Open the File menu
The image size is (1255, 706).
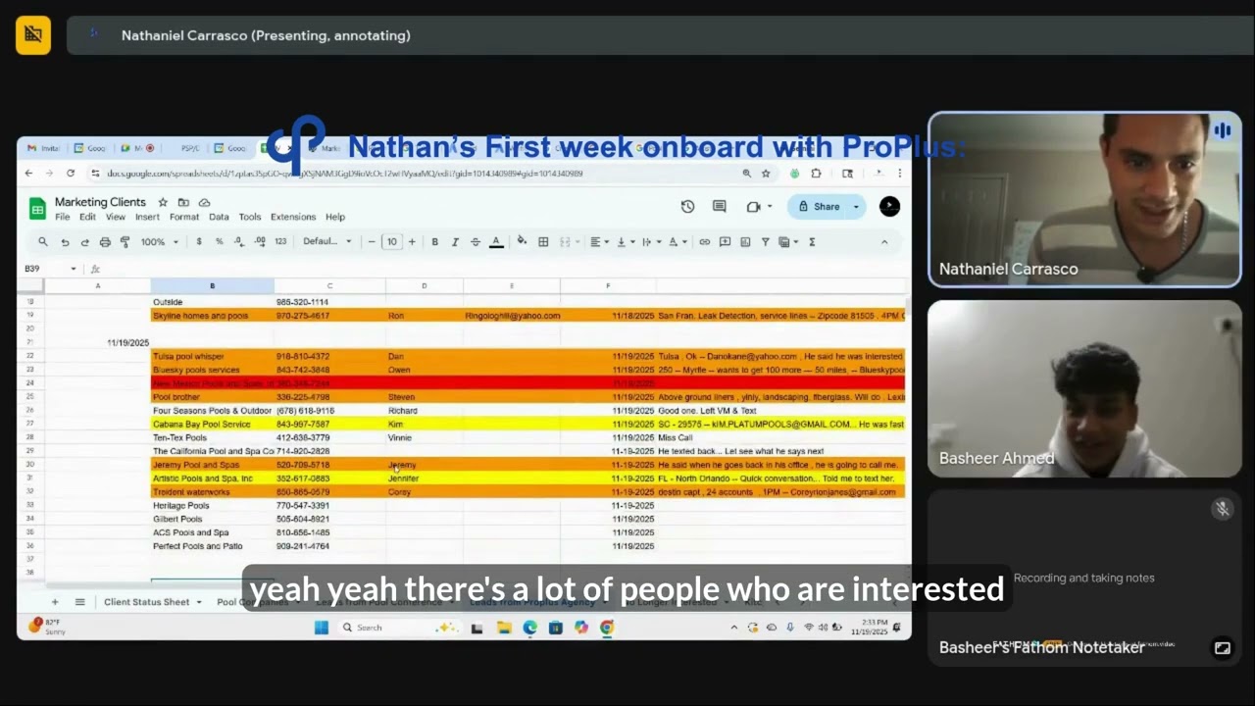click(62, 217)
